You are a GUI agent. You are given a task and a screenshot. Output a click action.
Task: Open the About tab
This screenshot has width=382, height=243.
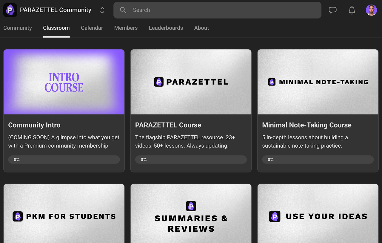(x=201, y=28)
